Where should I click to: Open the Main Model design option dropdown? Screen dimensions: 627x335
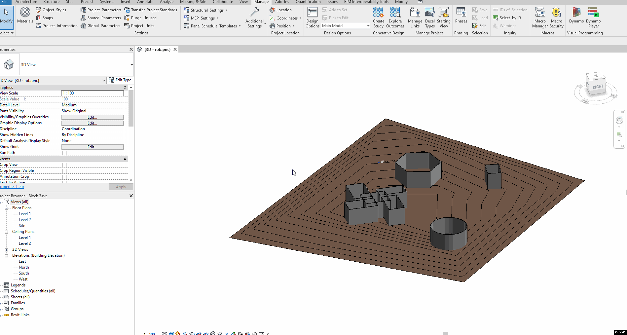(368, 26)
